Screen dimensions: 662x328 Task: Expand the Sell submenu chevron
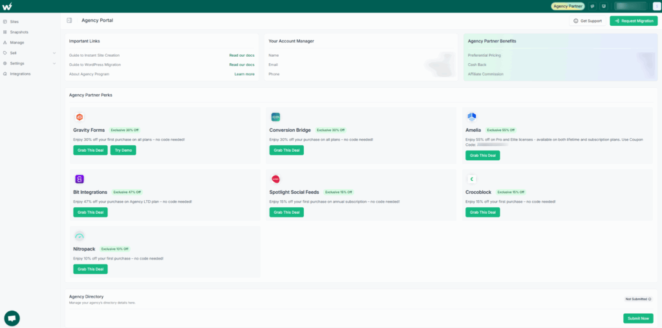(54, 53)
